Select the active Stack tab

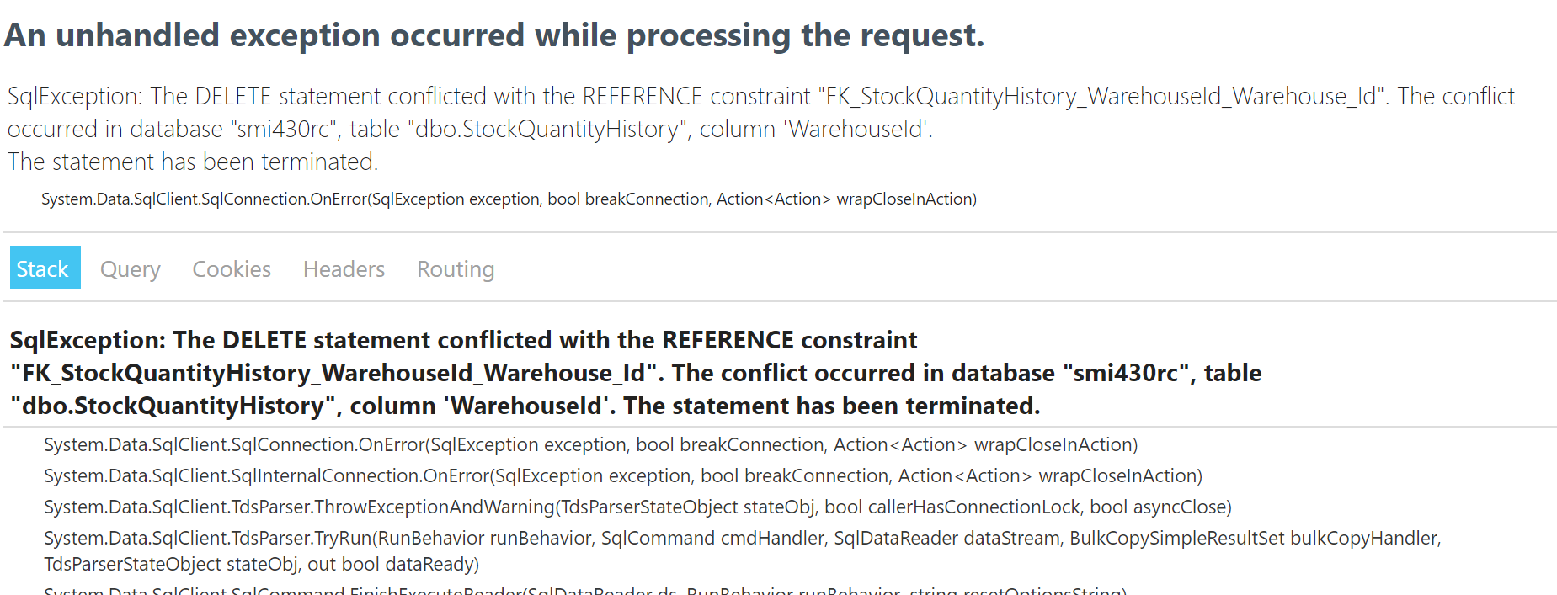44,268
